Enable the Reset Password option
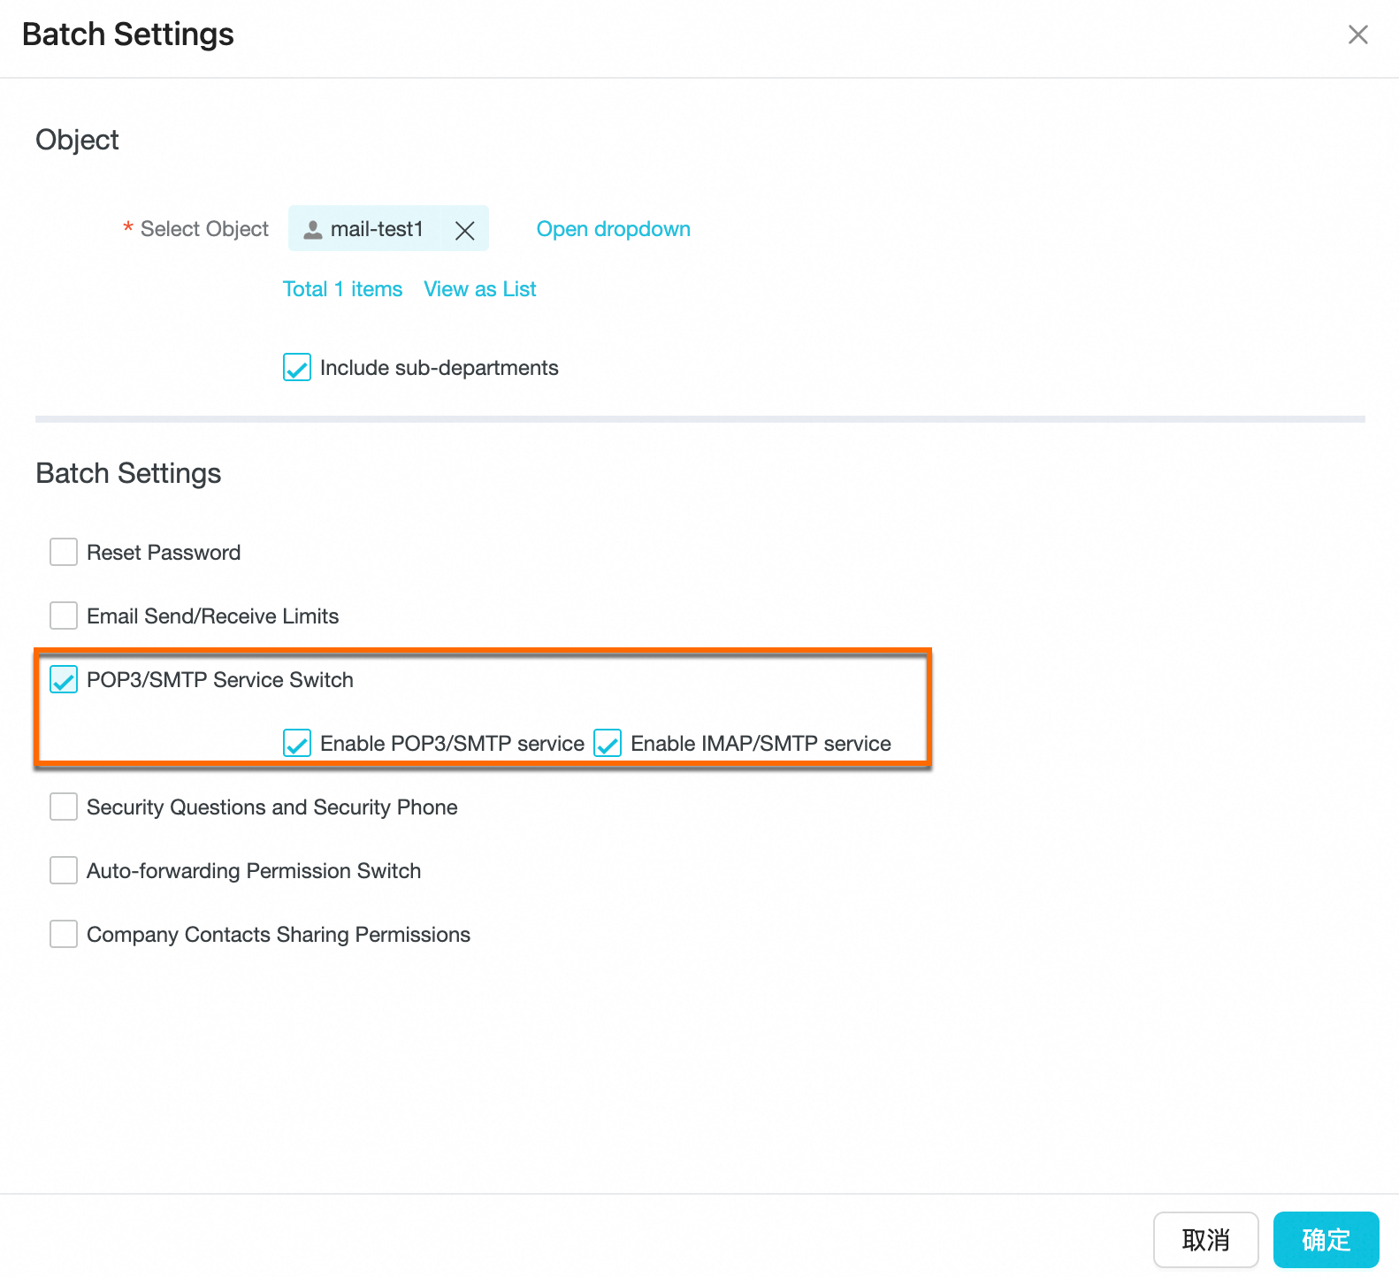The height and width of the screenshot is (1277, 1399). [x=64, y=552]
